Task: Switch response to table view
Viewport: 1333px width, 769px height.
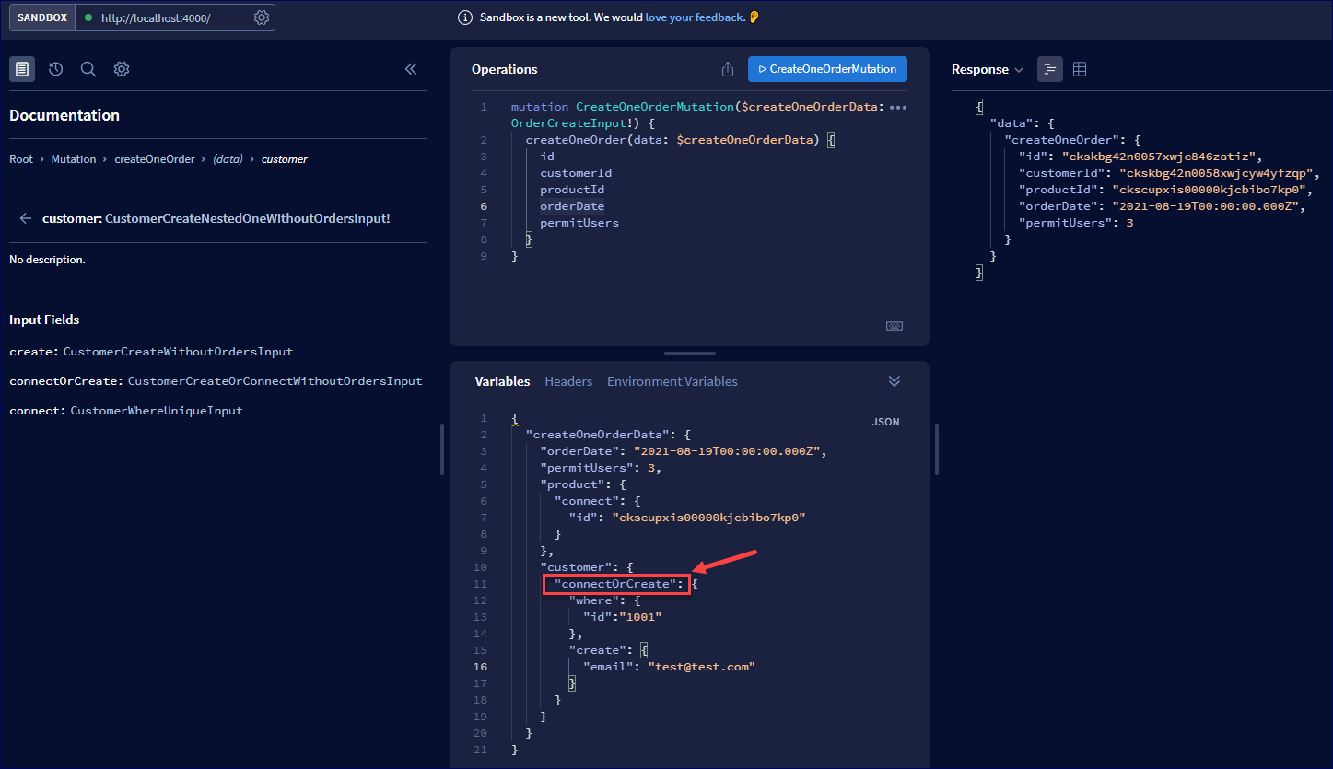Action: pyautogui.click(x=1080, y=69)
